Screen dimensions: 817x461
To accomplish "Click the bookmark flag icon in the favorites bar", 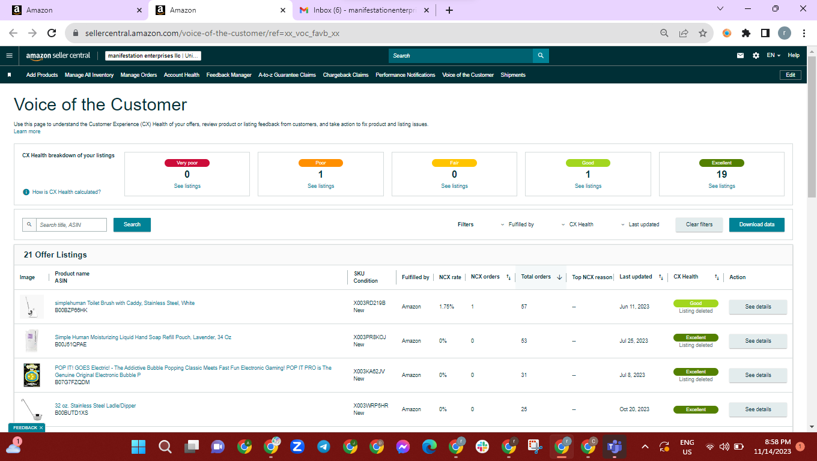I will (x=9, y=75).
